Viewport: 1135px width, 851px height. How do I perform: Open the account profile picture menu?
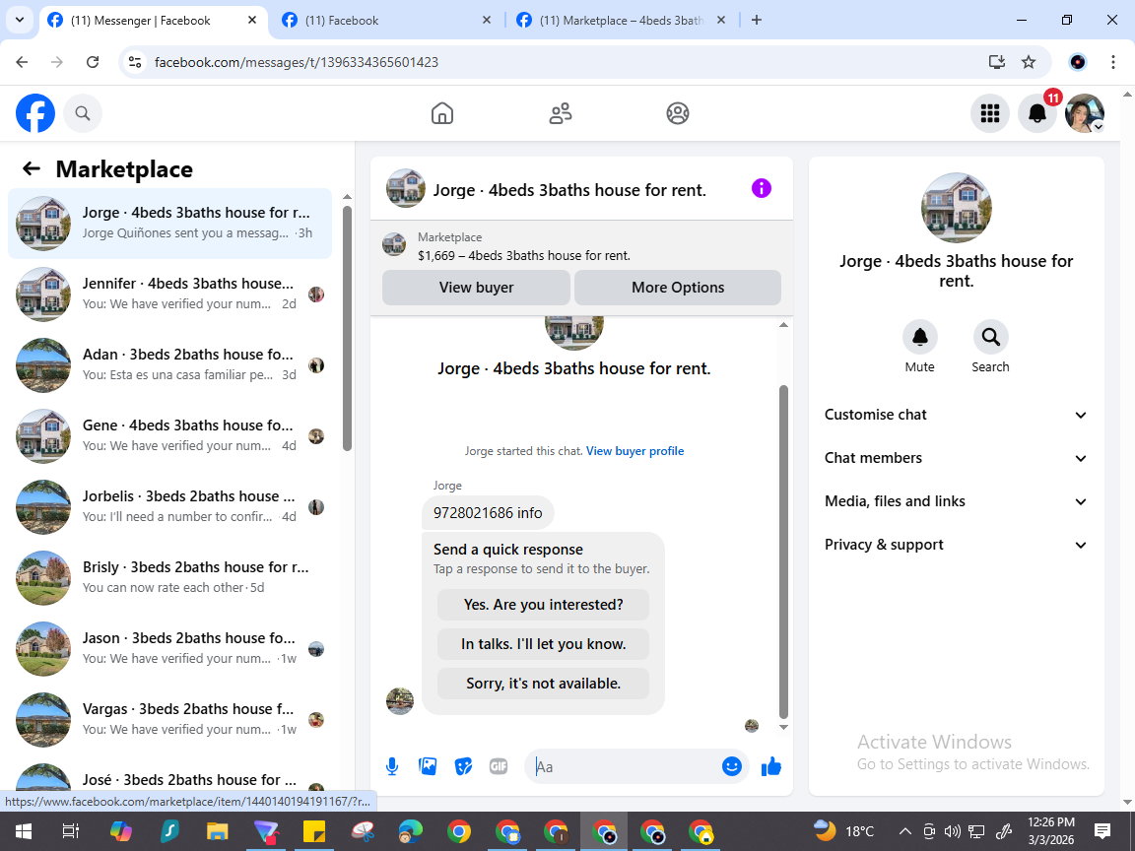(x=1085, y=113)
